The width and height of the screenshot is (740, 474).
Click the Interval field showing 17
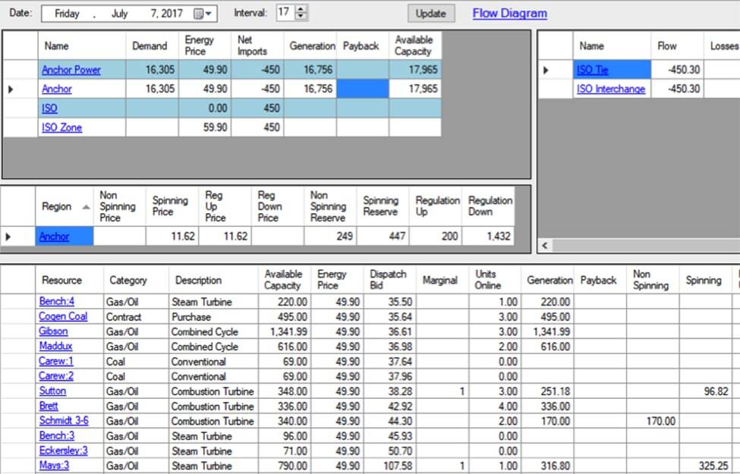285,13
